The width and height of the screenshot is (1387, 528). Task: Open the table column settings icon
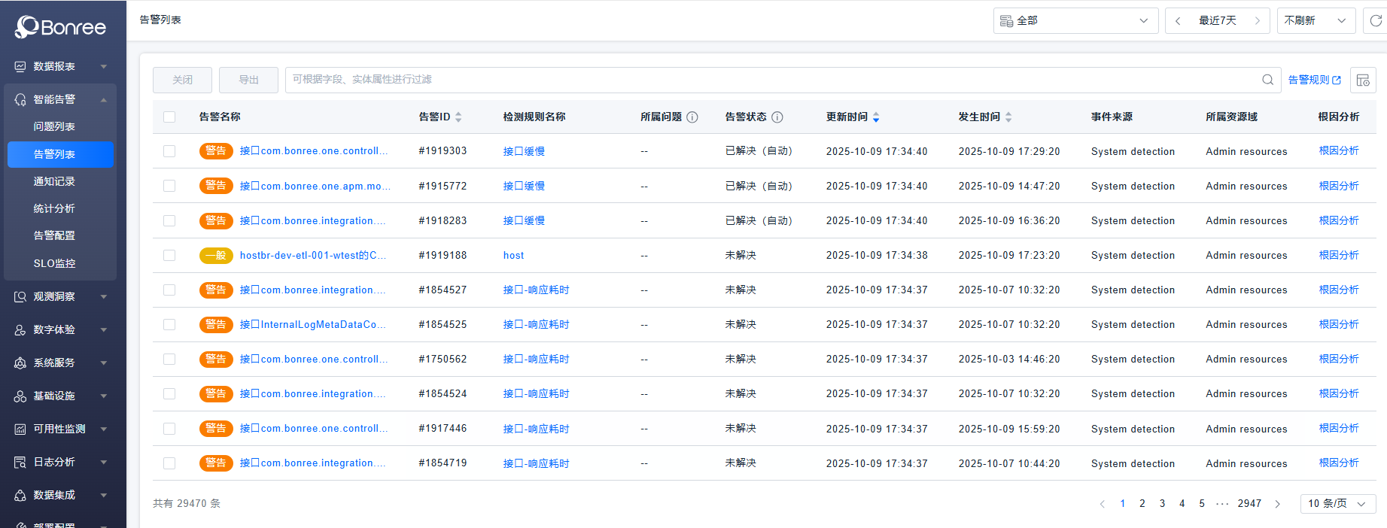(1363, 80)
